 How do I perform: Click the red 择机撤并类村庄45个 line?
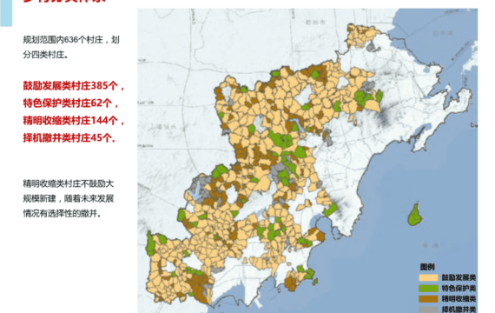[x=69, y=138]
